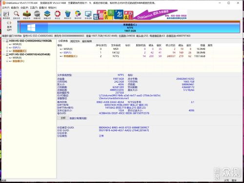This screenshot has width=244, height=183.
Task: Open the 工具(T) Tools menu
Action: pos(34,8)
